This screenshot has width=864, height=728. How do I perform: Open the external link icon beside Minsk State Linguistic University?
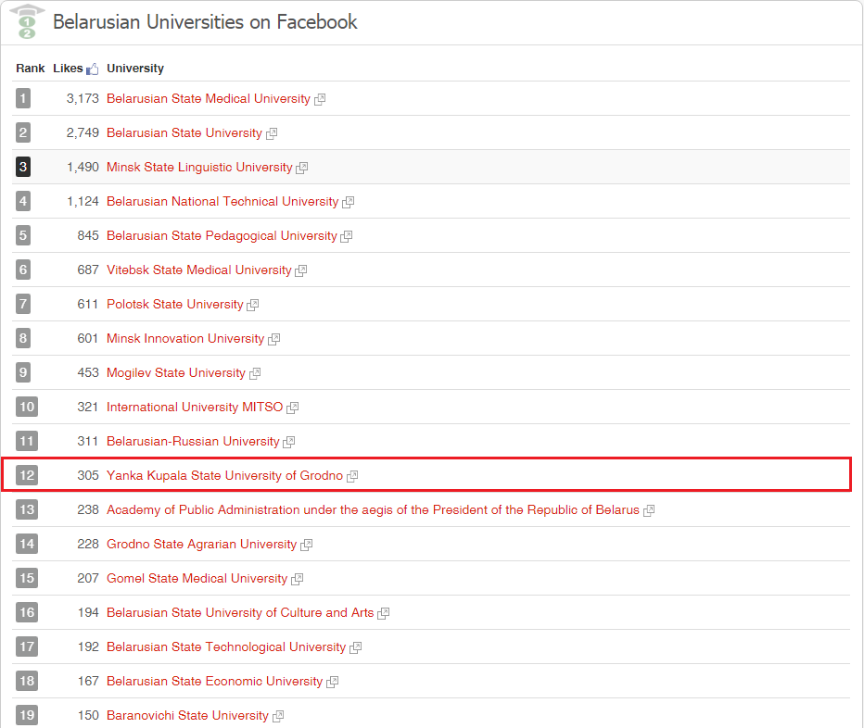[x=302, y=168]
